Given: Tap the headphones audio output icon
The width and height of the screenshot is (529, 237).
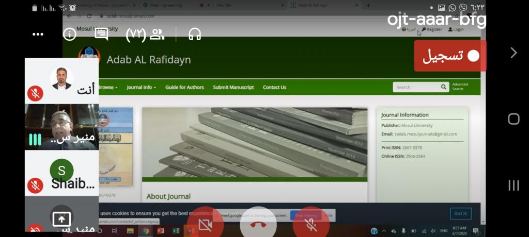Looking at the screenshot, I should tap(195, 35).
